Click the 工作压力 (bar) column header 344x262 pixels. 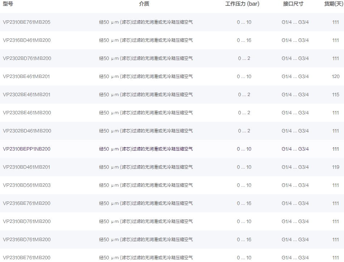242,4
